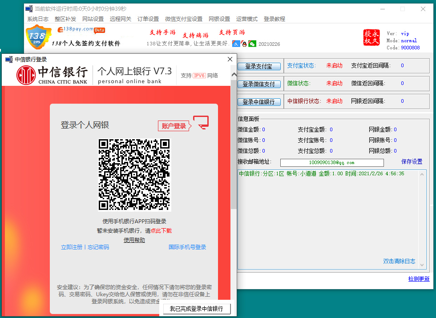This screenshot has height=318, width=436.
Task: Click the WeChat icon beside the date
Action: point(252,44)
